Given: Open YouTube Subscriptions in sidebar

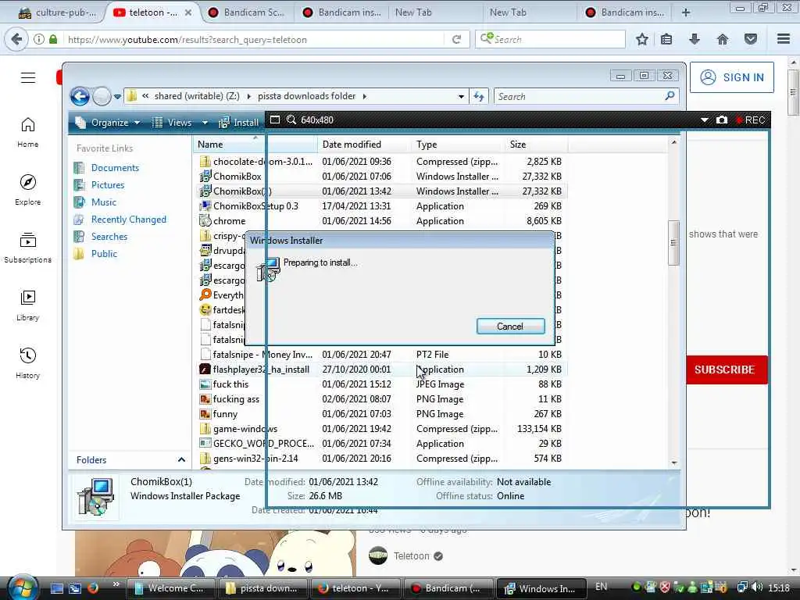Looking at the screenshot, I should point(27,248).
